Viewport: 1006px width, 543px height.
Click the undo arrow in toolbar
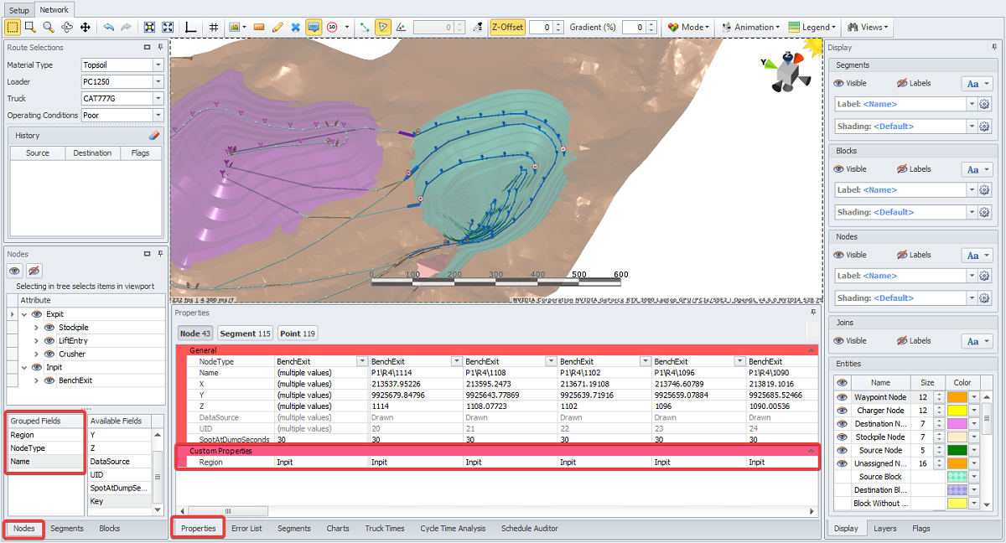coord(108,27)
